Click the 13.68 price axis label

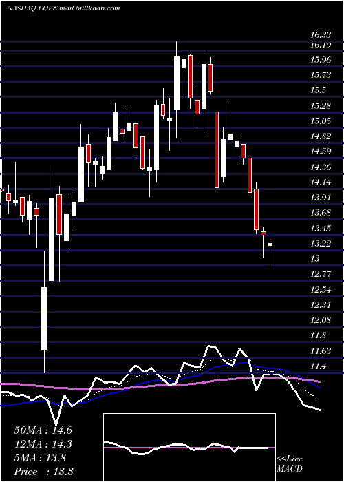(x=321, y=213)
